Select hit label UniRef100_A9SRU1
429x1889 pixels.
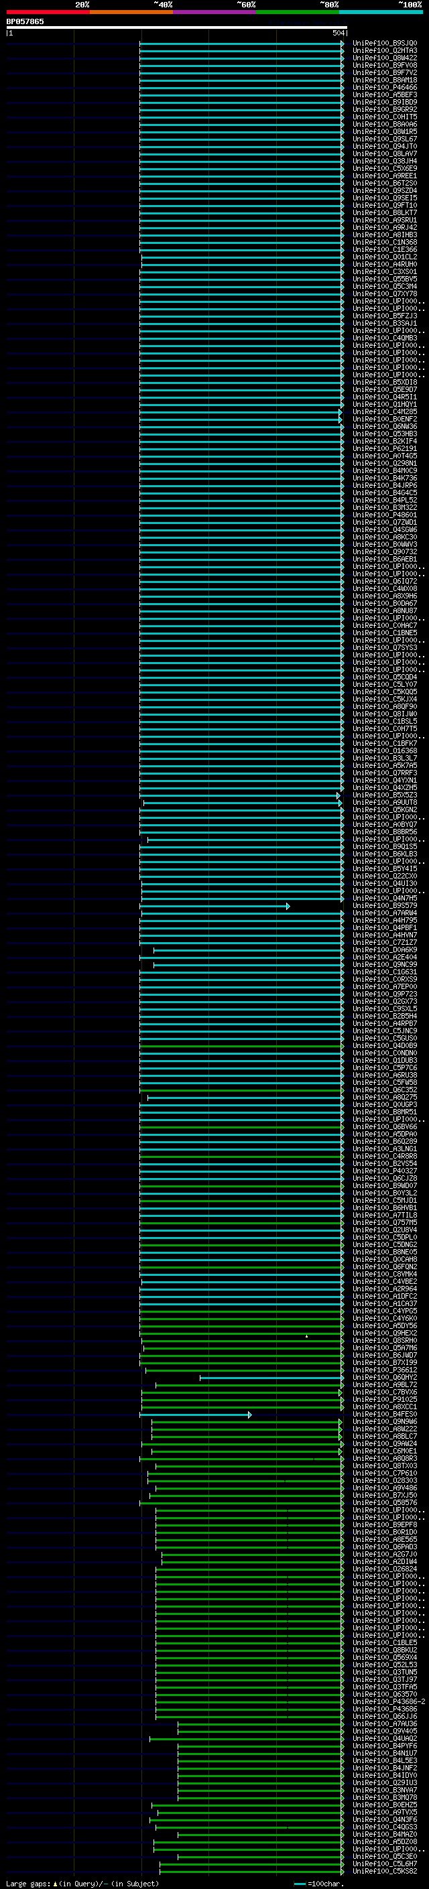click(384, 220)
